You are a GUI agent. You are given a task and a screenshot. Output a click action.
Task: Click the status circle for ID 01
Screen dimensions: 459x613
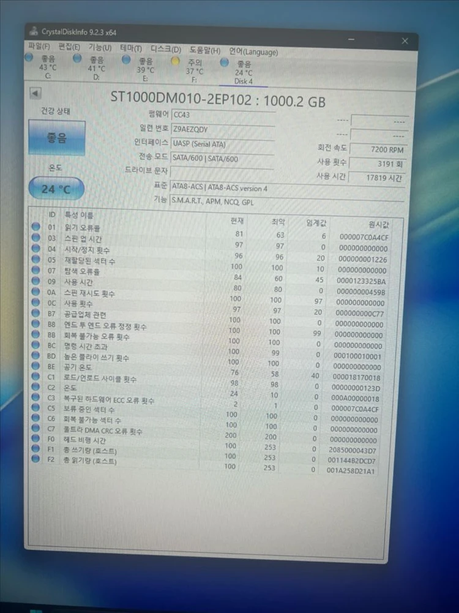(x=35, y=226)
